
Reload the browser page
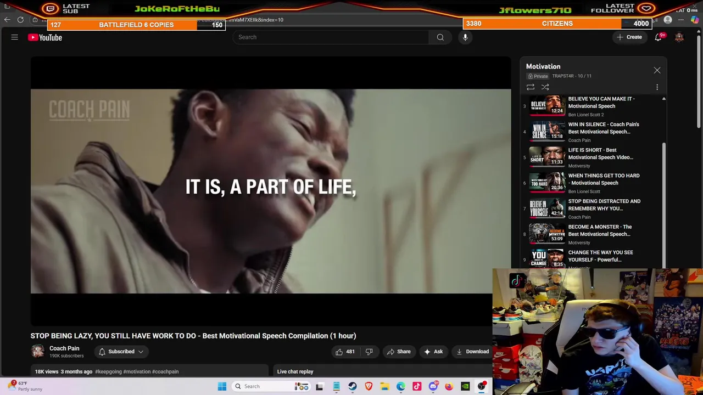[x=20, y=20]
